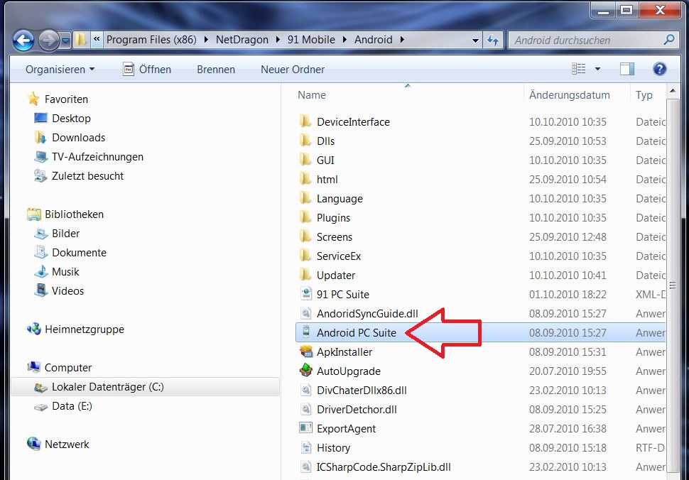The width and height of the screenshot is (689, 480).
Task: Select 91 Mobile breadcrumb segment
Action: 311,40
